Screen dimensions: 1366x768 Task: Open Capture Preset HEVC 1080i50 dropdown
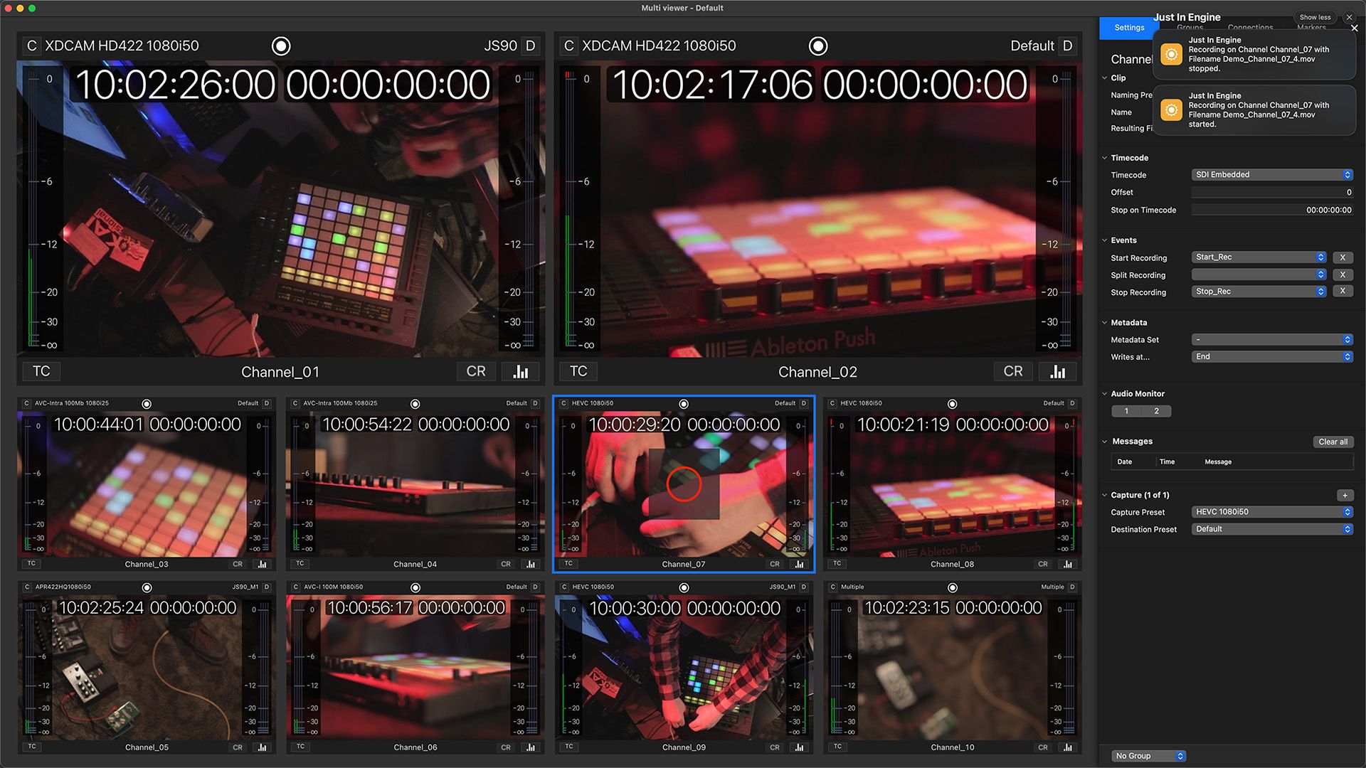coord(1271,512)
